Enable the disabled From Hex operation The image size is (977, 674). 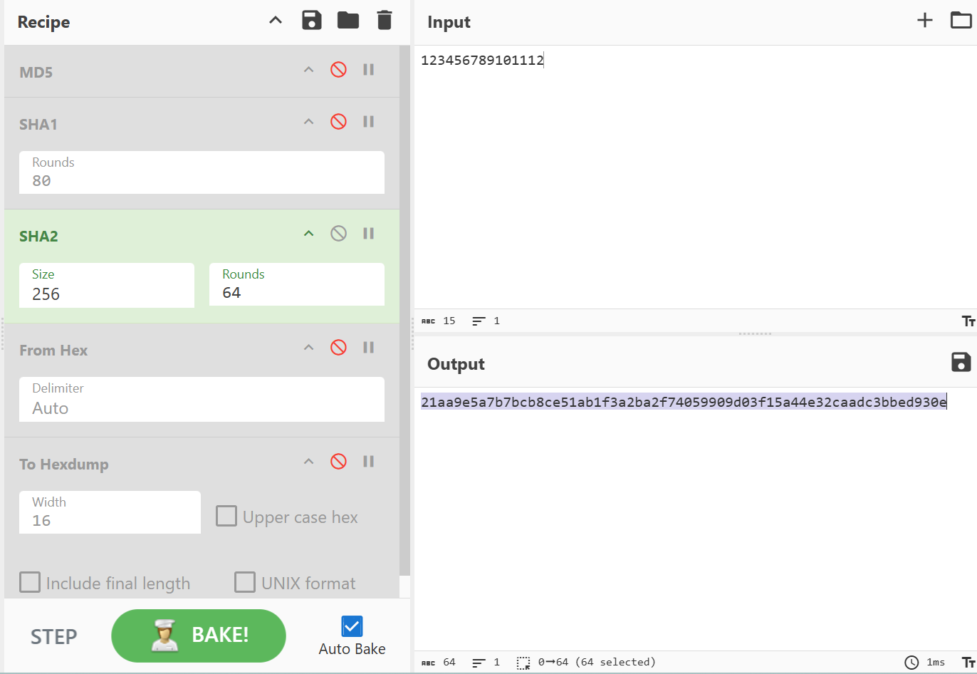click(338, 348)
